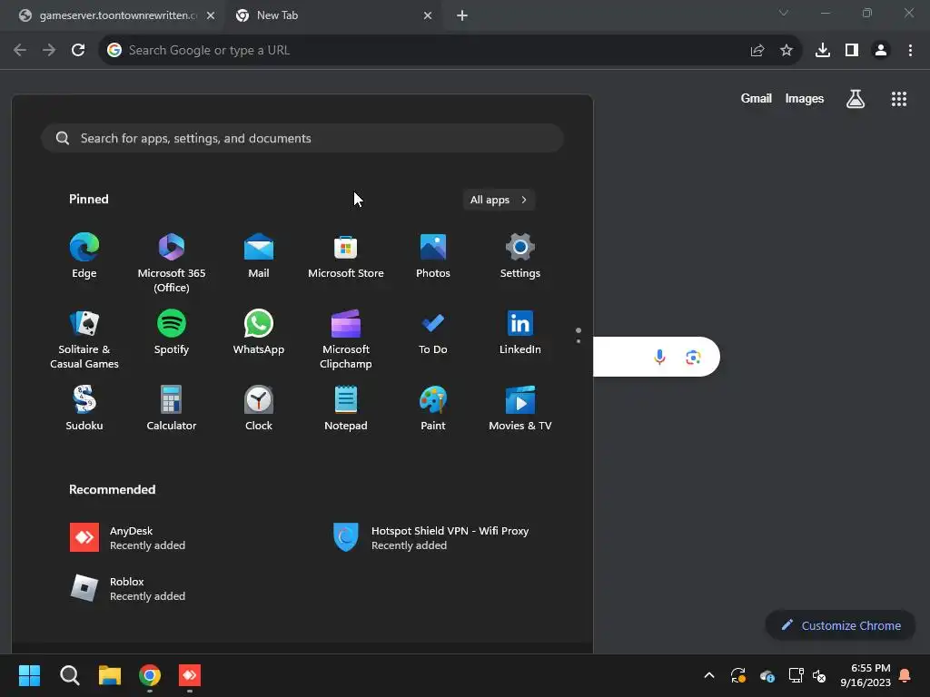930x697 pixels.
Task: Open the Edge pinned app
Action: 84,256
